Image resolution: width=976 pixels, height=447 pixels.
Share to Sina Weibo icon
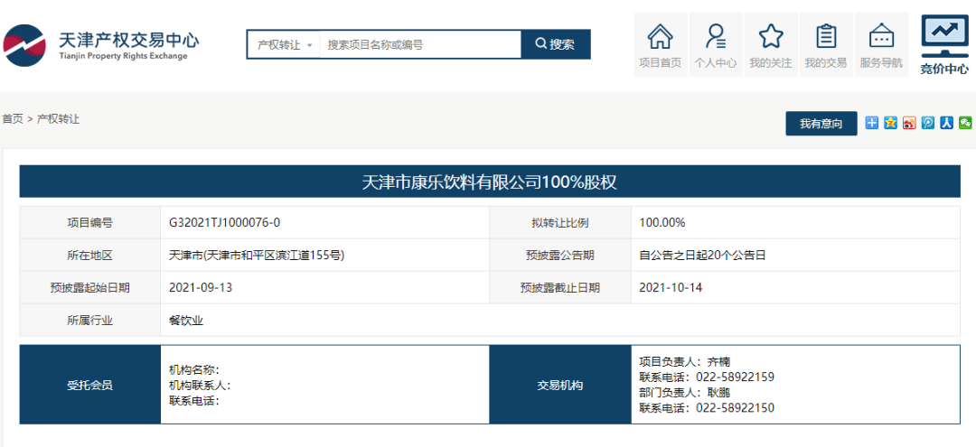[909, 123]
